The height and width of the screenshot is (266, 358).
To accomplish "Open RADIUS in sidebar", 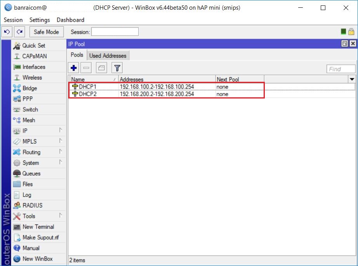I will coord(38,206).
